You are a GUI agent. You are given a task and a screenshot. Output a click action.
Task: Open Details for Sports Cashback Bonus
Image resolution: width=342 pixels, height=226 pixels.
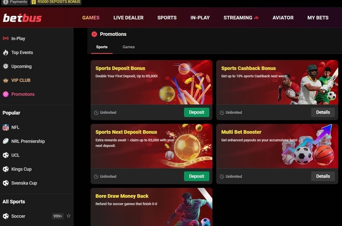click(323, 112)
